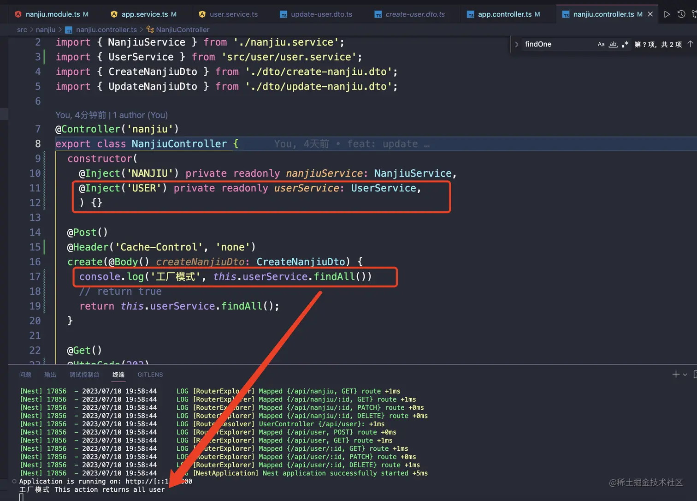Image resolution: width=697 pixels, height=501 pixels.
Task: Click the import UserService line
Action: [209, 57]
